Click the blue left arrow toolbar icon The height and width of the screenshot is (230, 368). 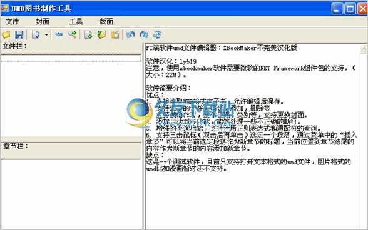(59, 35)
